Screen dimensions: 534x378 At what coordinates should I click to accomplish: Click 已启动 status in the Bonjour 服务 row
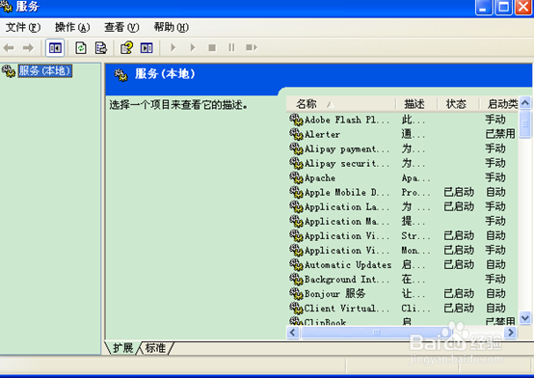(x=459, y=293)
